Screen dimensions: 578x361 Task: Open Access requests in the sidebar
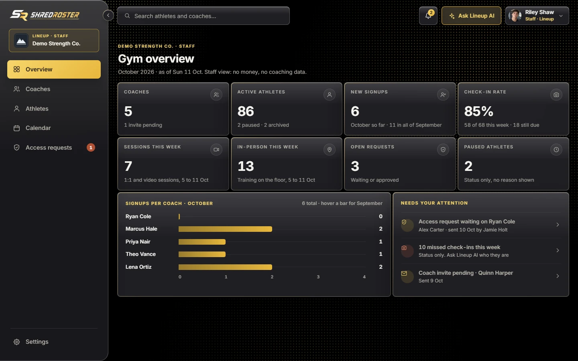pyautogui.click(x=54, y=148)
